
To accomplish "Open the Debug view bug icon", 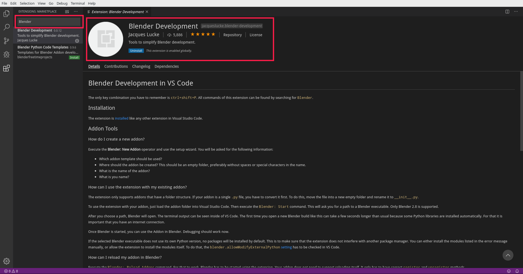I will tap(7, 54).
